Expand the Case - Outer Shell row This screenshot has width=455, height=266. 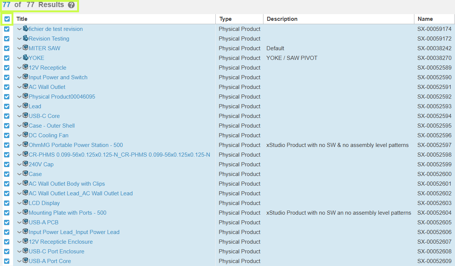click(19, 126)
